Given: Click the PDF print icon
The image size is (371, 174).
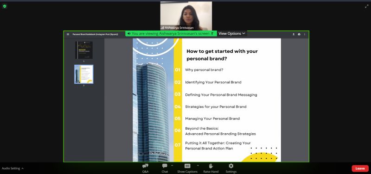Looking at the screenshot, I should pyautogui.click(x=299, y=34).
